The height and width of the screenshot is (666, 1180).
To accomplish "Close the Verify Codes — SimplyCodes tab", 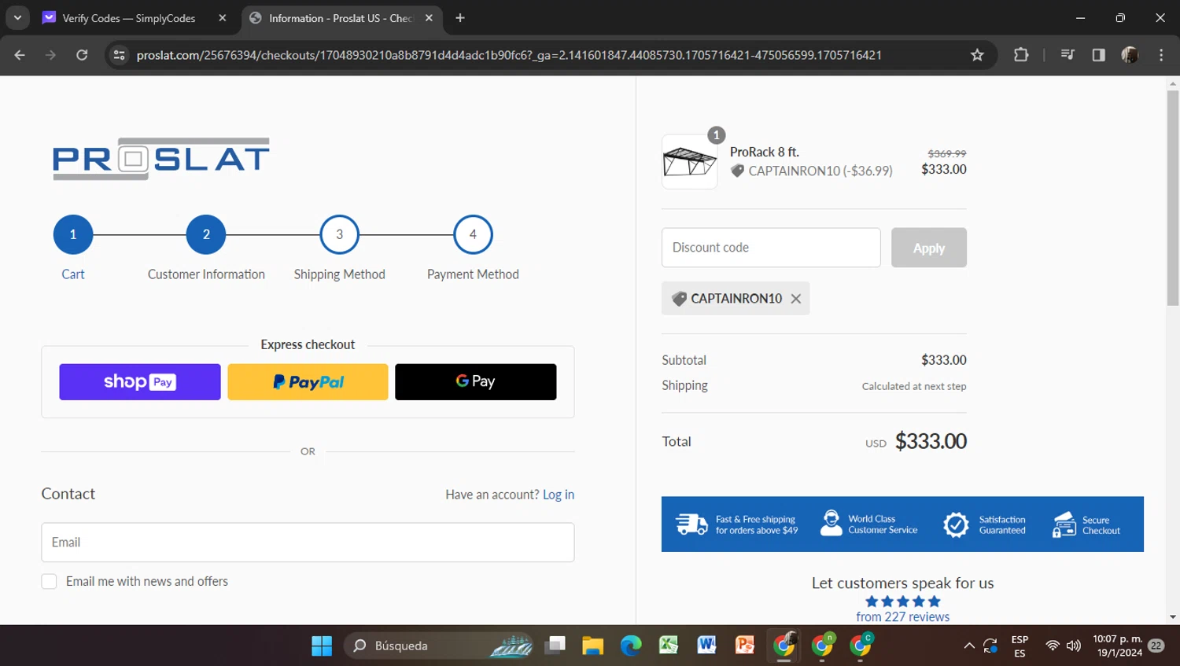I will [x=223, y=18].
